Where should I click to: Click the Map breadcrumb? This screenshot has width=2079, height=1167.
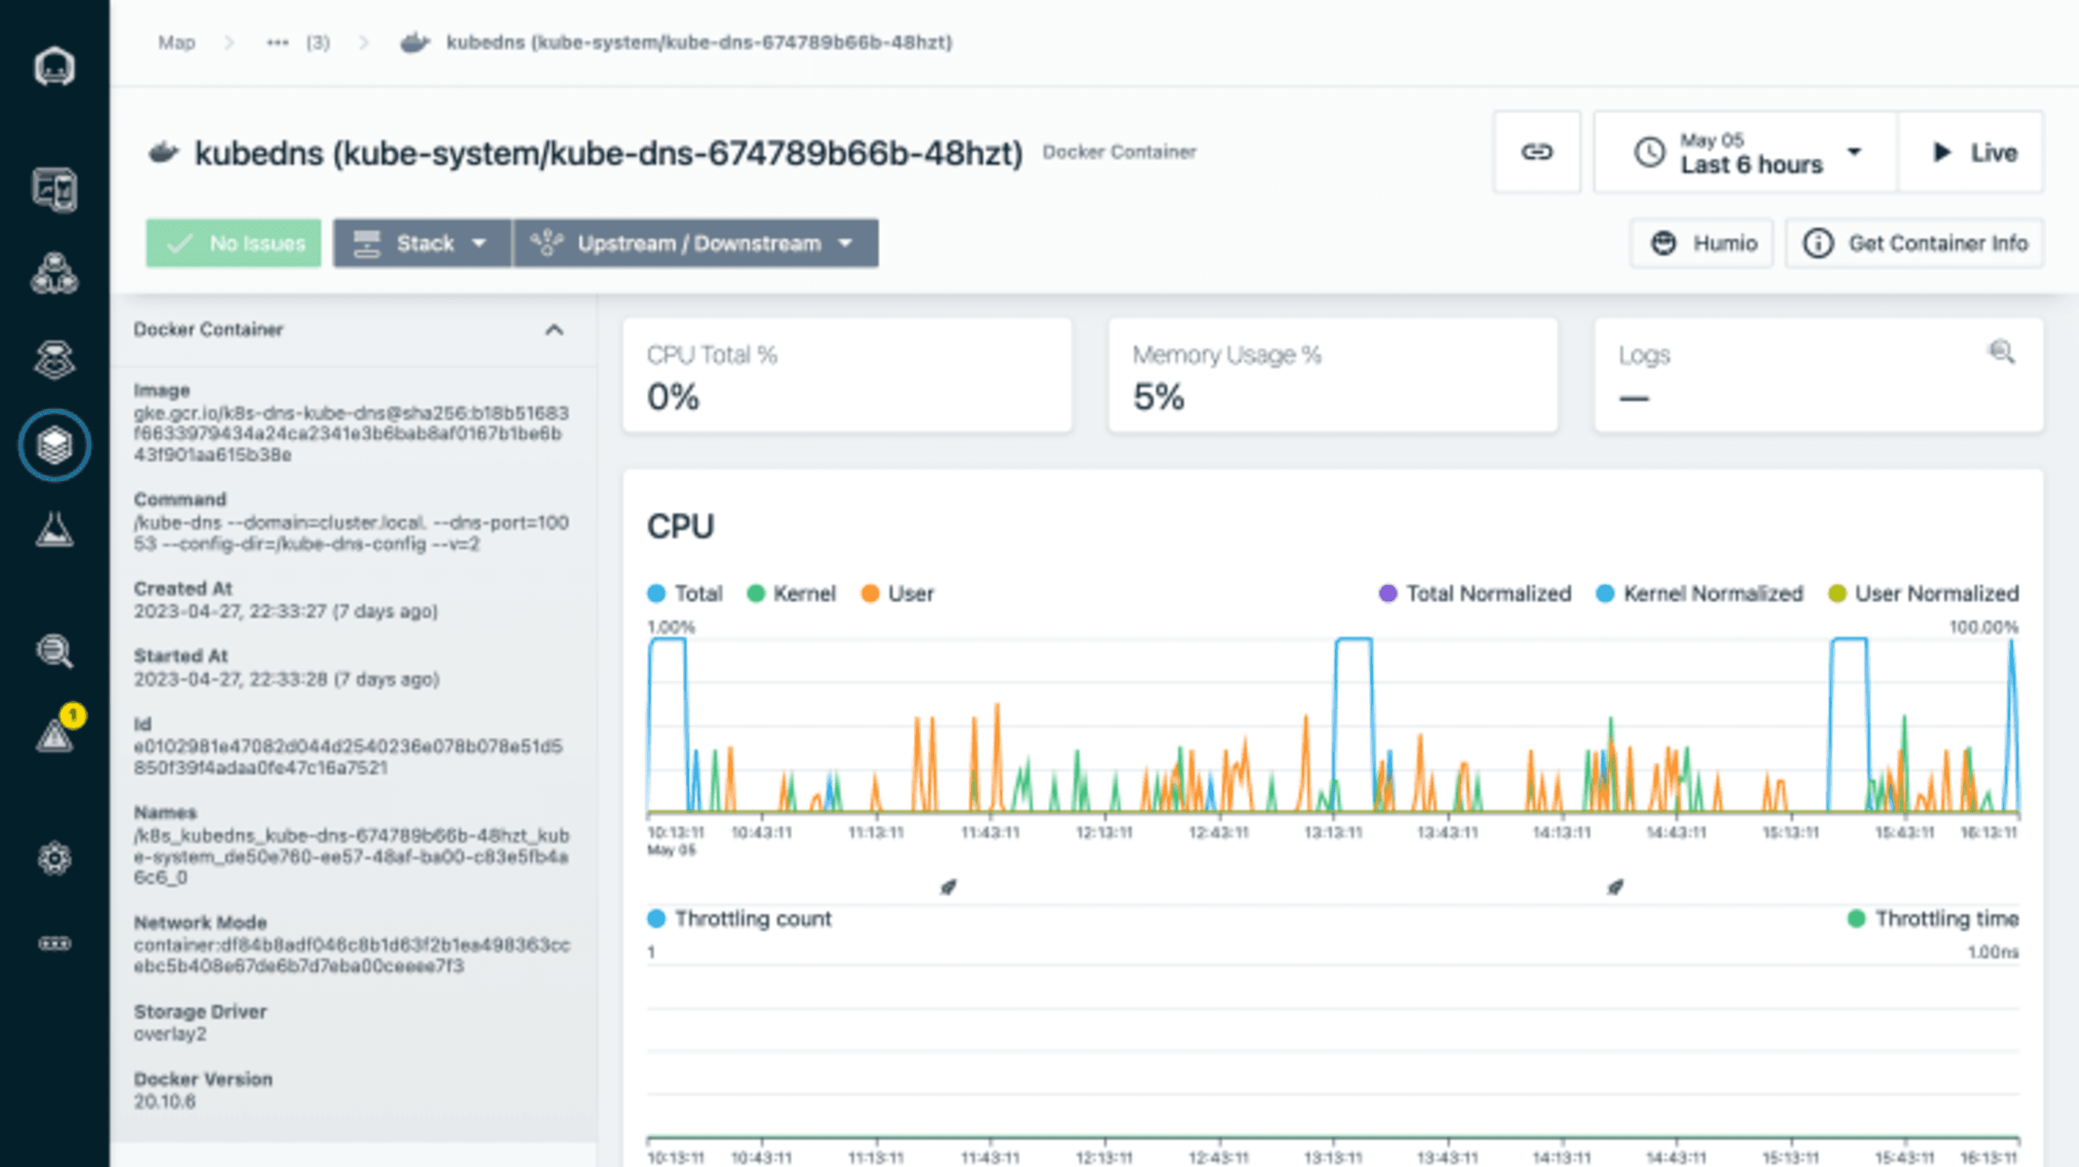(x=176, y=42)
